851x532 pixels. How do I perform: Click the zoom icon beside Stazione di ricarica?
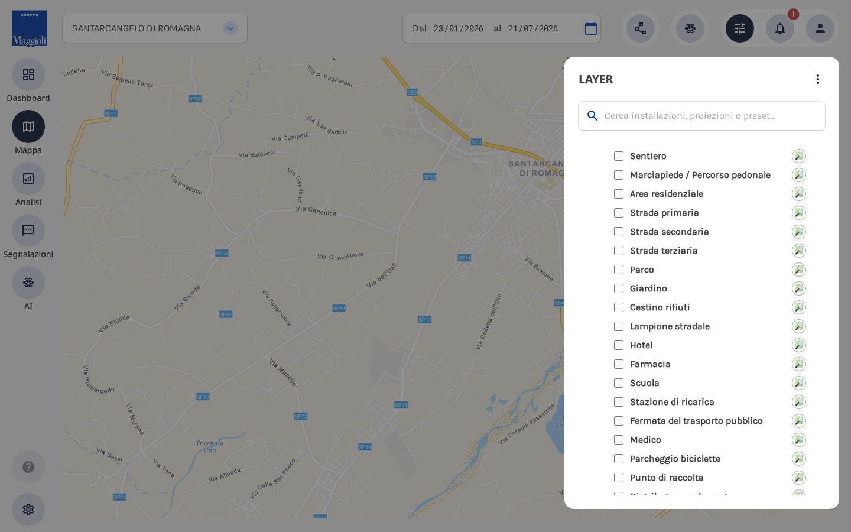tap(799, 402)
